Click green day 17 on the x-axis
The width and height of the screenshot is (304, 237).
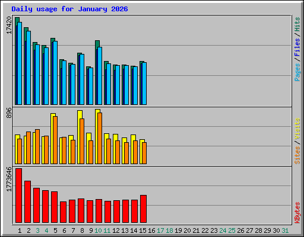160,230
